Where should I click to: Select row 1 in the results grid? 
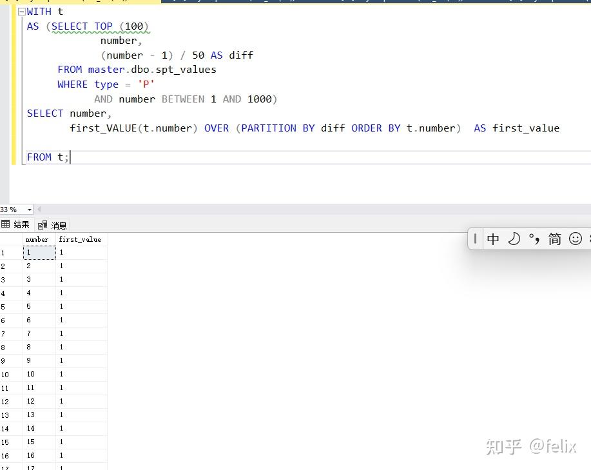[5, 252]
